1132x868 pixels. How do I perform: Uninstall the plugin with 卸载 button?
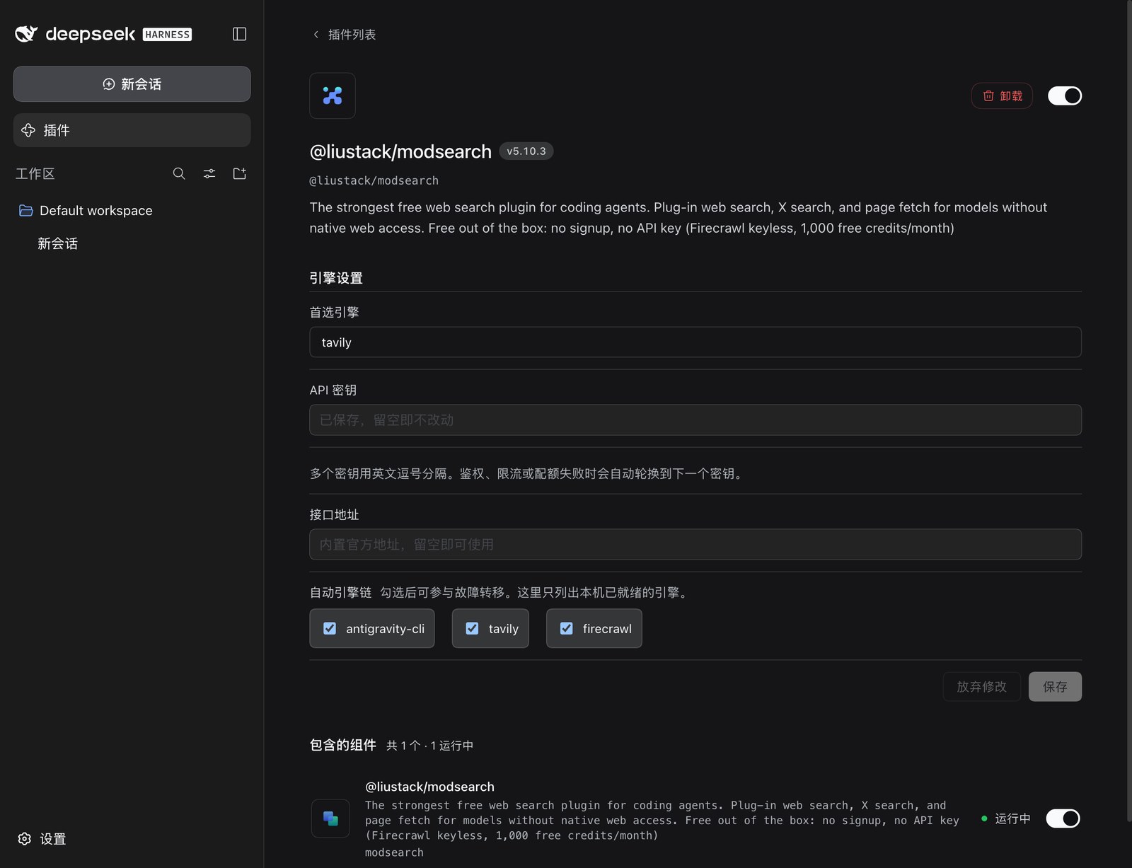(x=1002, y=96)
